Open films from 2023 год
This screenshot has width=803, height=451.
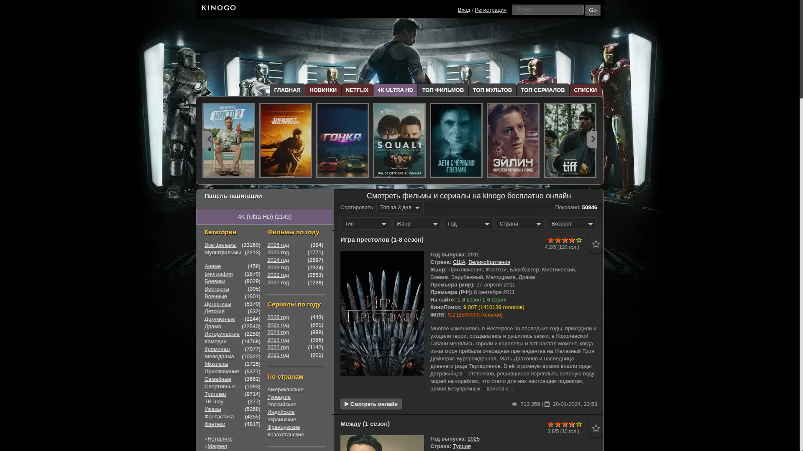coord(278,268)
